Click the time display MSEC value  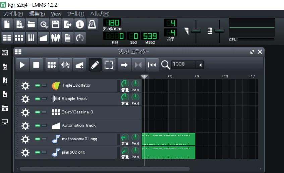click(150, 36)
